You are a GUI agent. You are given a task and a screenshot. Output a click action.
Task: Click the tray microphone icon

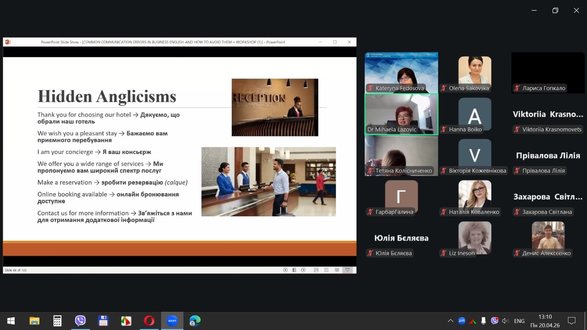pyautogui.click(x=483, y=321)
